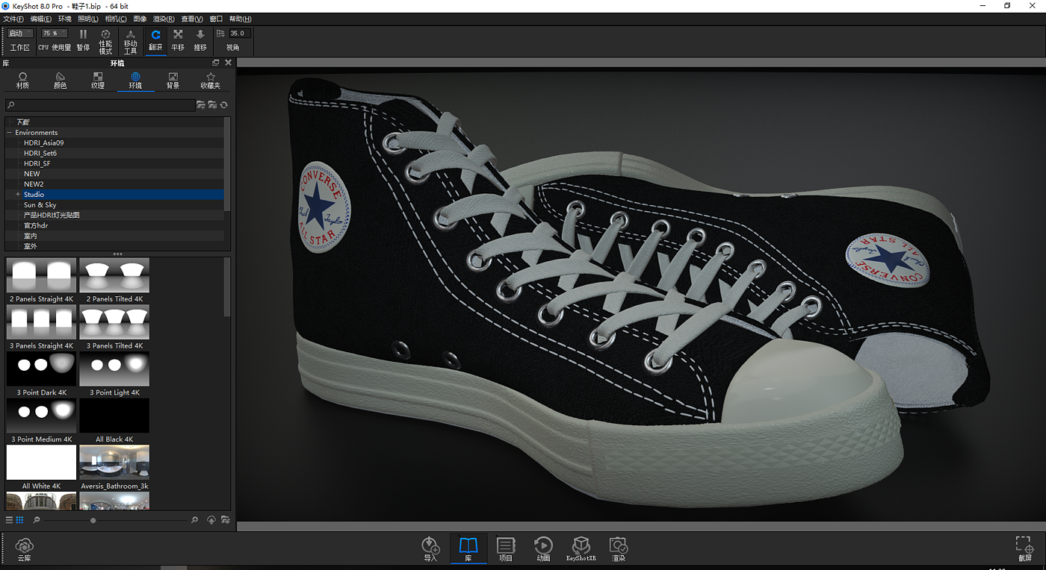
Task: Click the Import (导入) icon
Action: (x=430, y=548)
